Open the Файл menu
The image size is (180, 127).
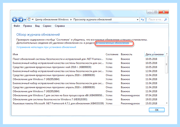[x=17, y=26]
